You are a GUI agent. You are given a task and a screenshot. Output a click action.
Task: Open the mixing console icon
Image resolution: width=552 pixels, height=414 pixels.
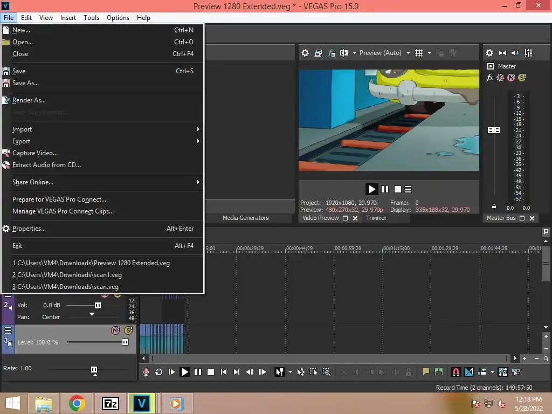[528, 53]
